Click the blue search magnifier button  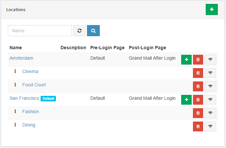pyautogui.click(x=93, y=31)
